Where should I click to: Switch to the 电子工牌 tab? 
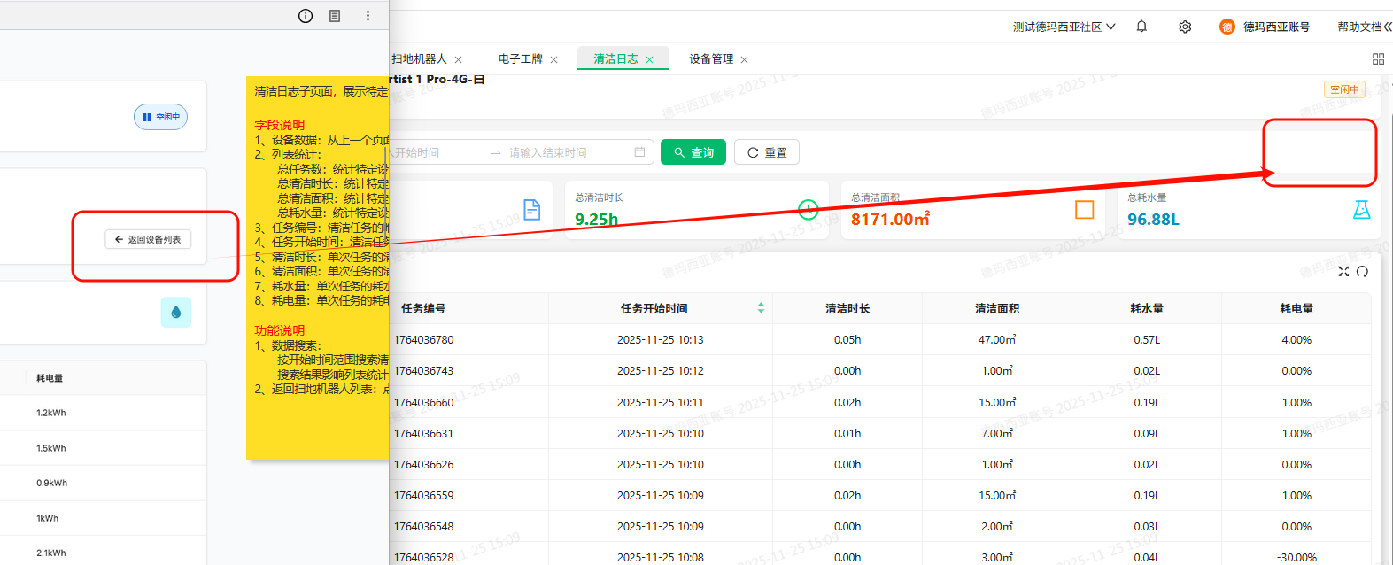coord(521,59)
